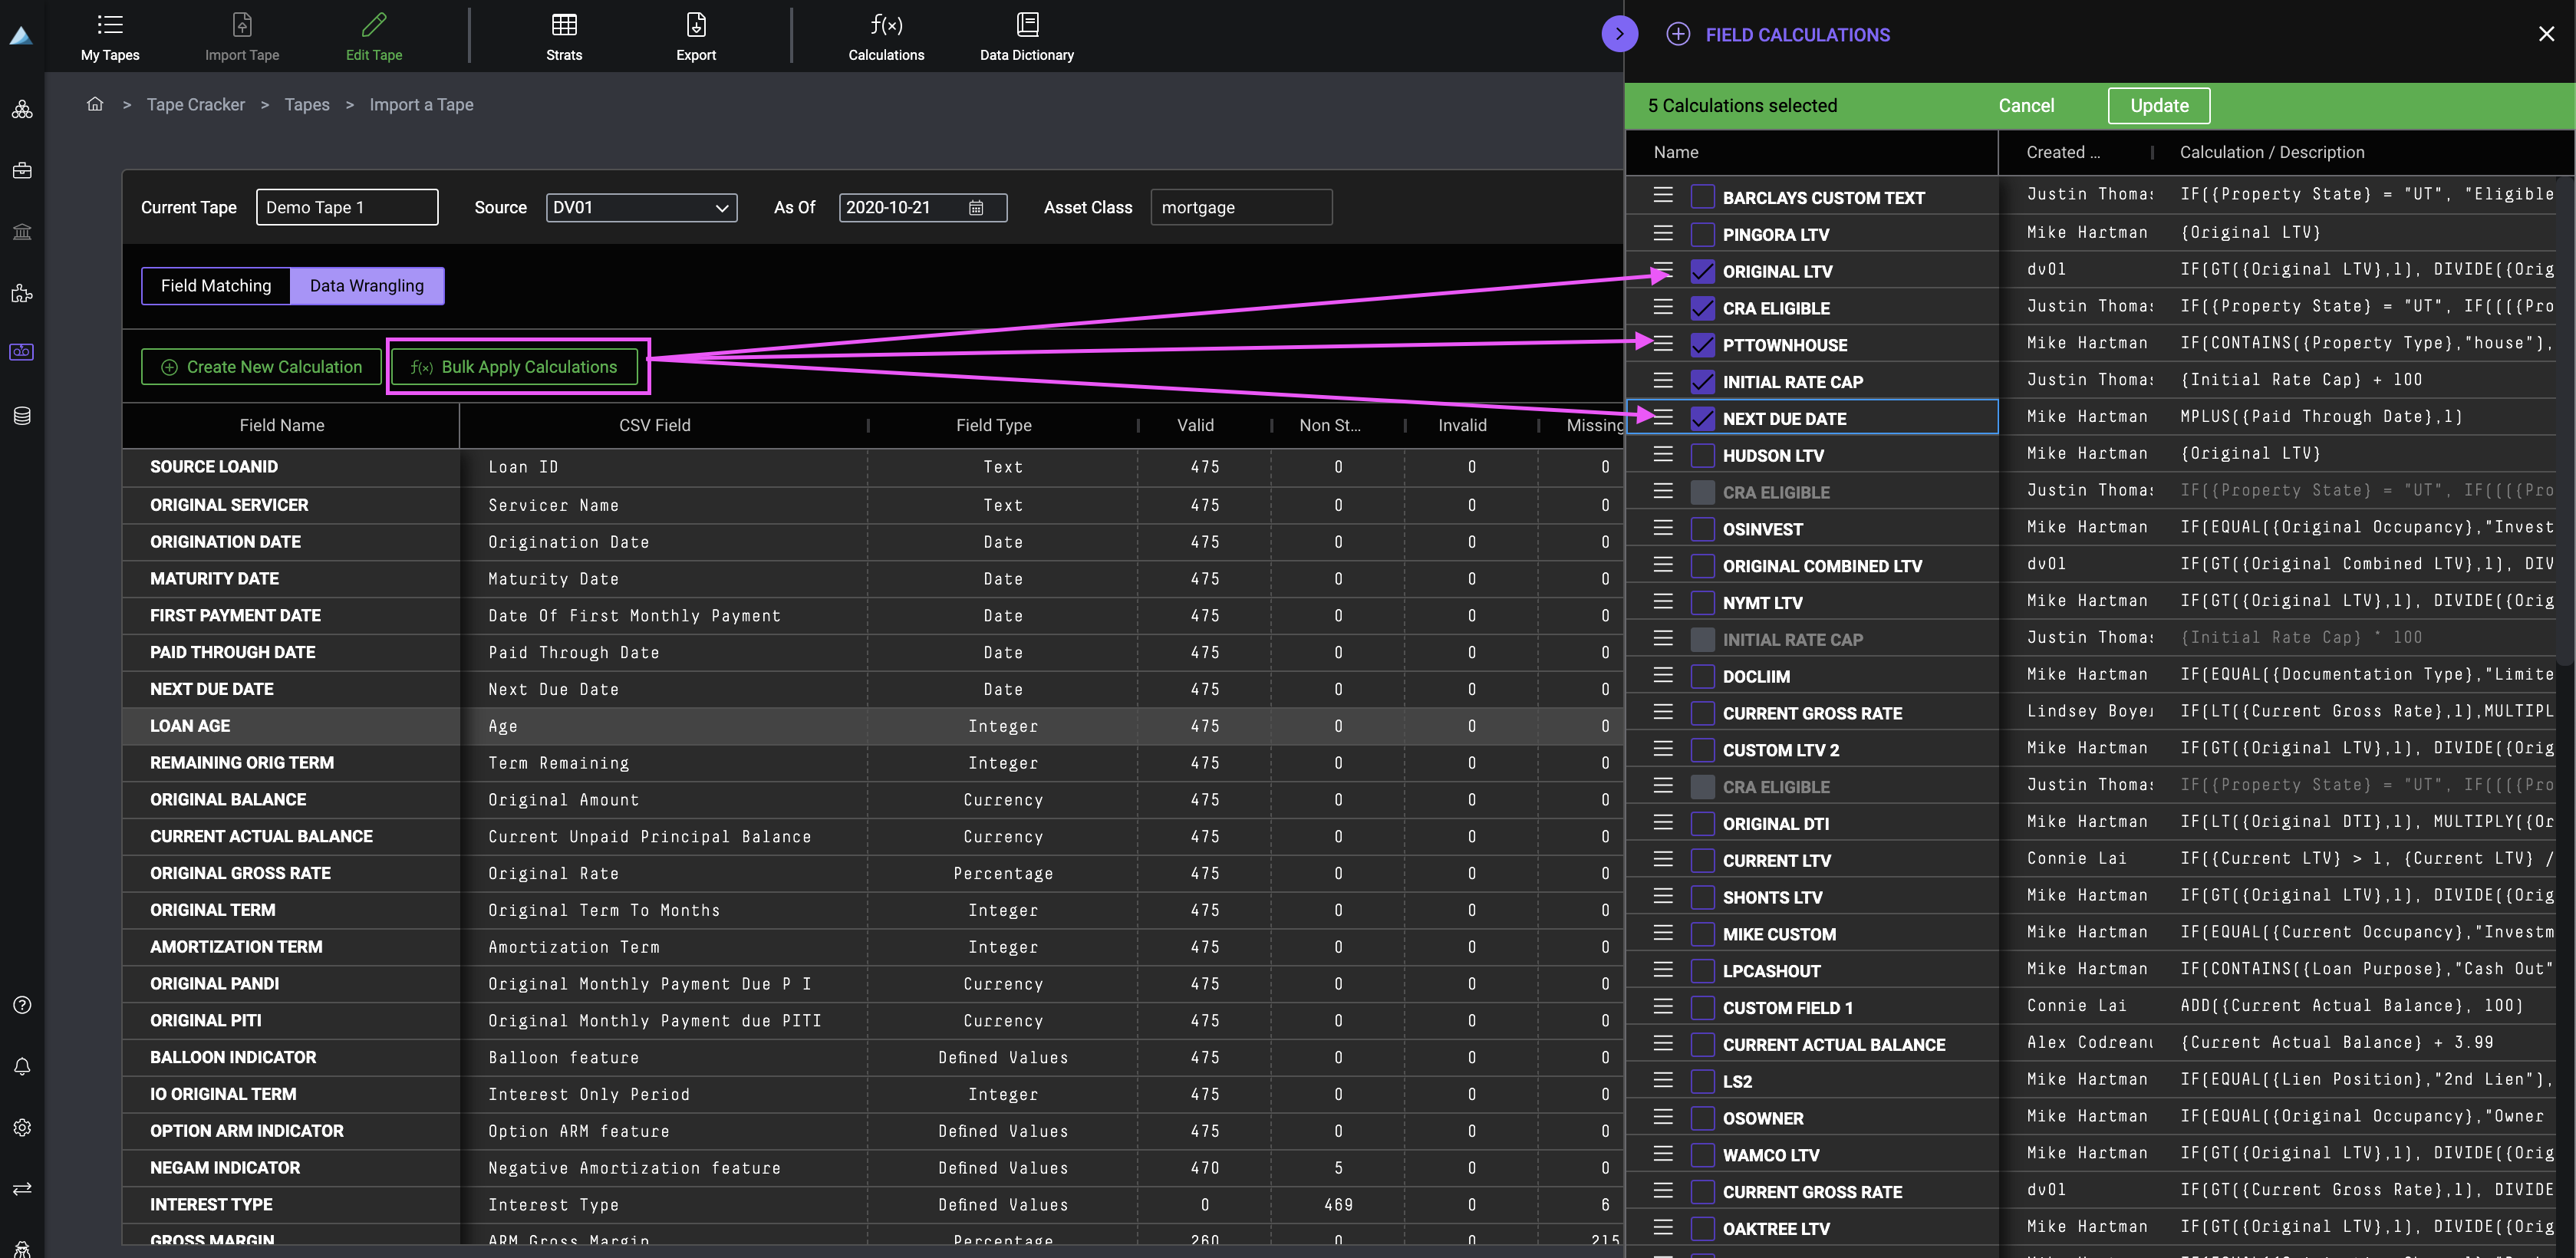Open Calculations f(x) toolbar icon

[886, 25]
